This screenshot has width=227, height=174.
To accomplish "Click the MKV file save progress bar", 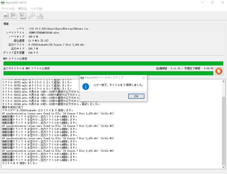I will click(x=113, y=64).
